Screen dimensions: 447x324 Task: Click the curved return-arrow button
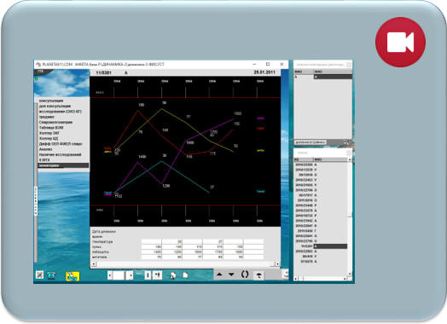[258, 275]
